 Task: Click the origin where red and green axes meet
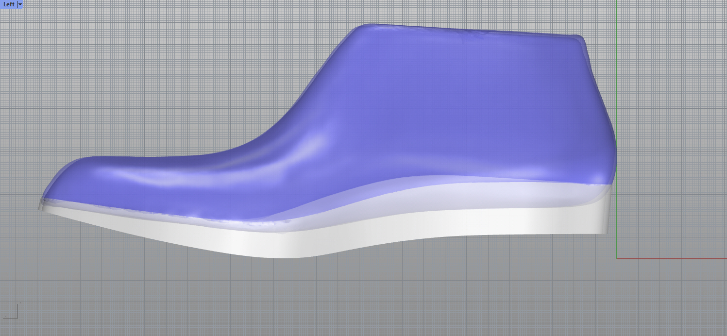point(617,258)
